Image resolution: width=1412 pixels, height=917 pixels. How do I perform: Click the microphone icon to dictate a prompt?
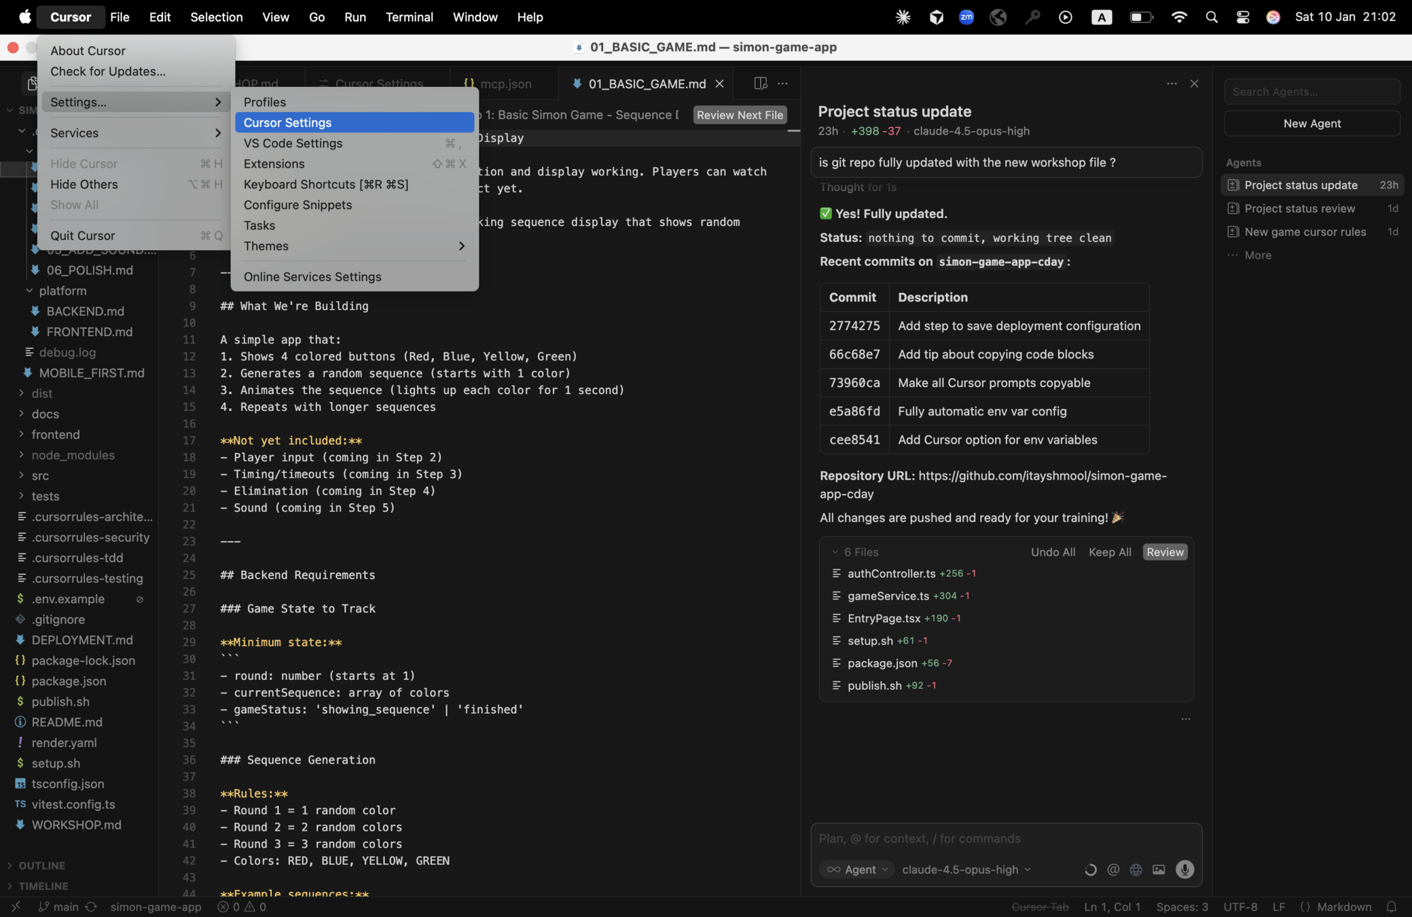coord(1184,869)
